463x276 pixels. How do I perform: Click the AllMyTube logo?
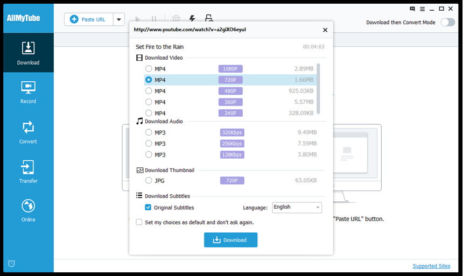[23, 18]
